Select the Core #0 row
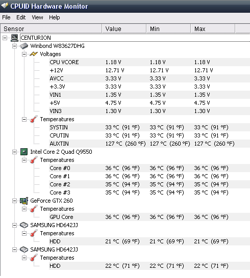Viewport: 250px width, 278px height. [149, 168]
